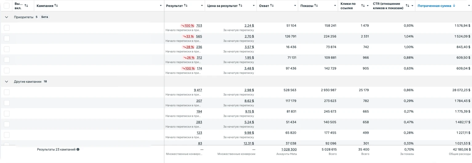Screen dimensions: 472x163
Task: Click the Потраченная сумма header label
Action: click(434, 6)
